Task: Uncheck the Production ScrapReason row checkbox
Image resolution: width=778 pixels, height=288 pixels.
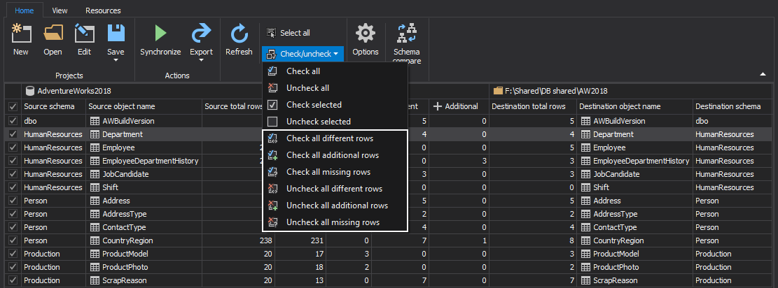Action: pos(13,280)
